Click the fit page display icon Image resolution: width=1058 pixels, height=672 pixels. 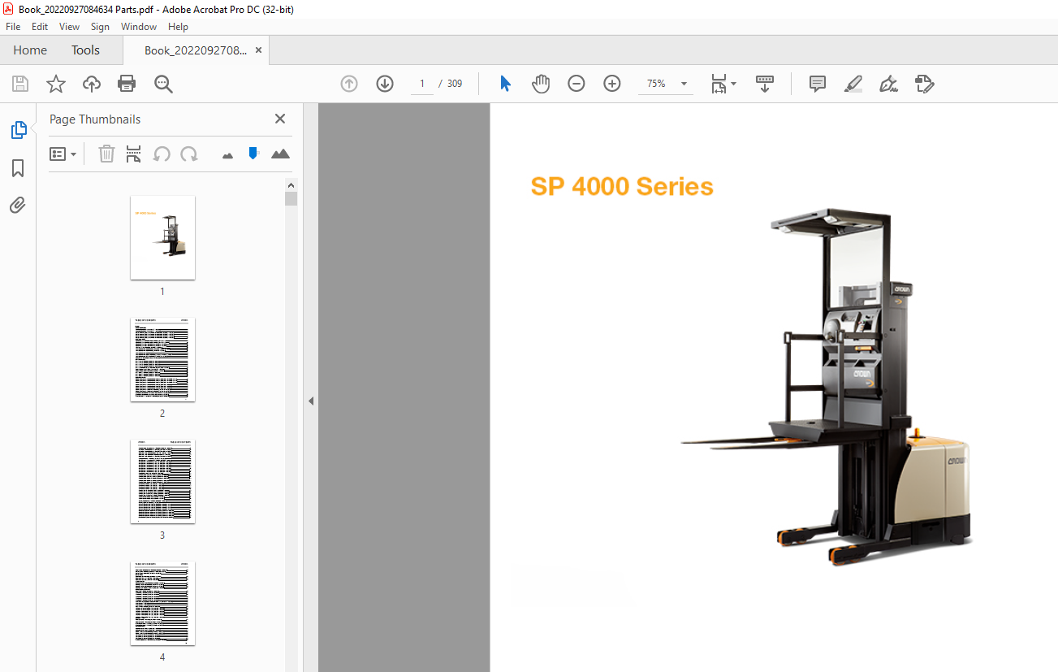719,84
